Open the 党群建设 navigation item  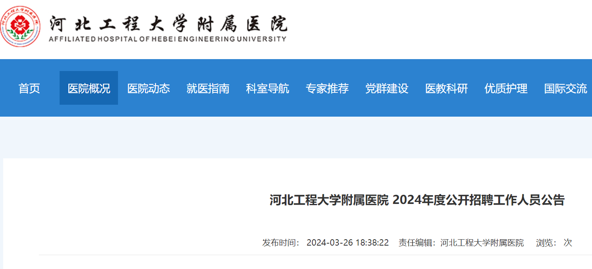387,88
